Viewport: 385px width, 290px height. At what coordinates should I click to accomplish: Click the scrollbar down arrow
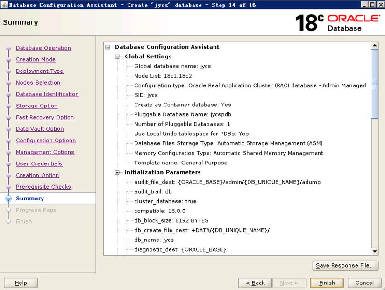(375, 252)
